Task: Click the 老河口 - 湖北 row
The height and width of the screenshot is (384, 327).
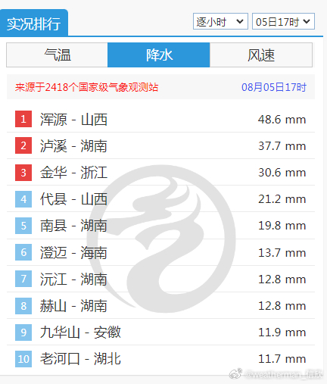Action: [x=160, y=359]
